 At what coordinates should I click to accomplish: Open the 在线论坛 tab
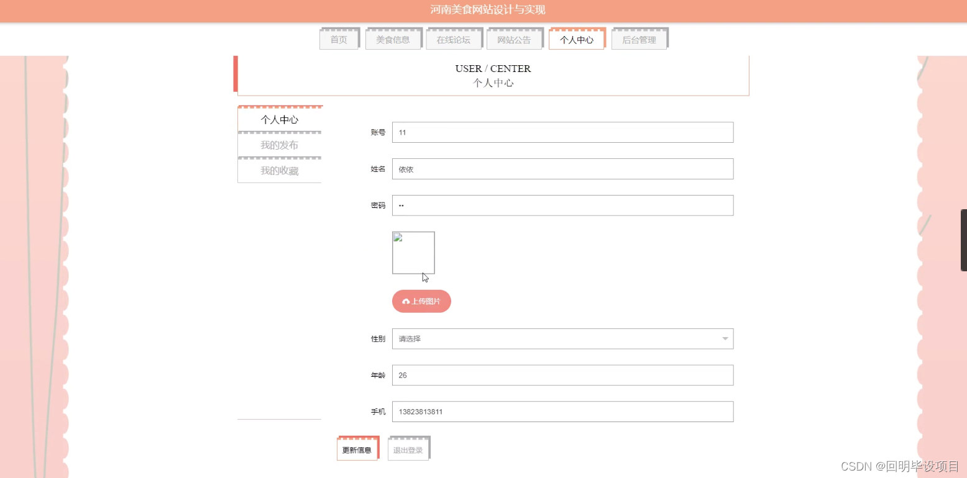453,40
